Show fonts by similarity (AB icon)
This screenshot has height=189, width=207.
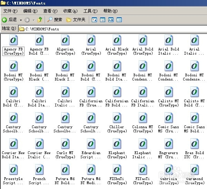(111, 20)
